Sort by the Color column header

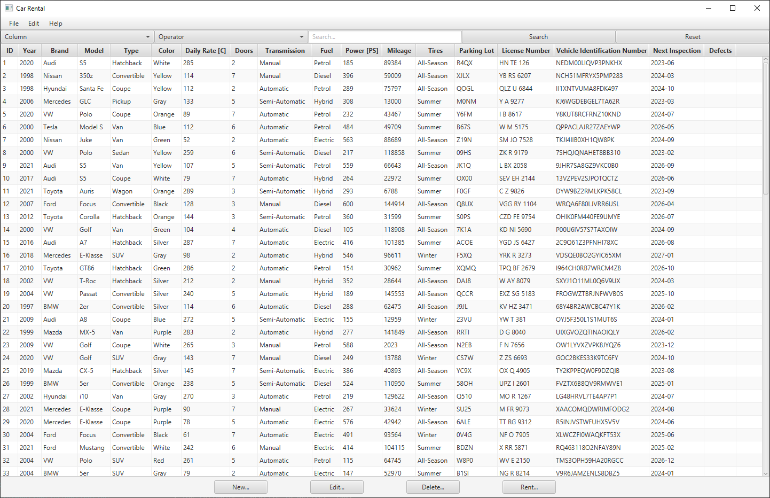tap(167, 51)
